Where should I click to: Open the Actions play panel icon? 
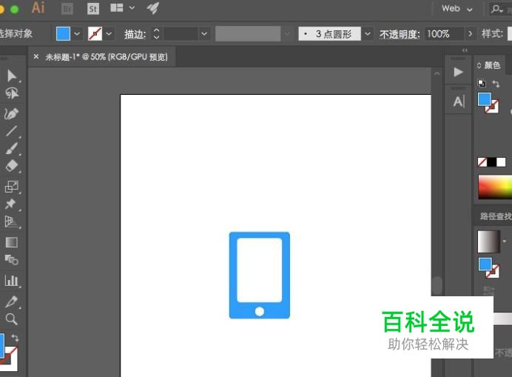pyautogui.click(x=459, y=72)
